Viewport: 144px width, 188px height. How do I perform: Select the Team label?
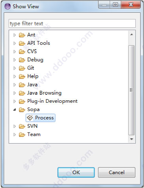[x=34, y=134]
